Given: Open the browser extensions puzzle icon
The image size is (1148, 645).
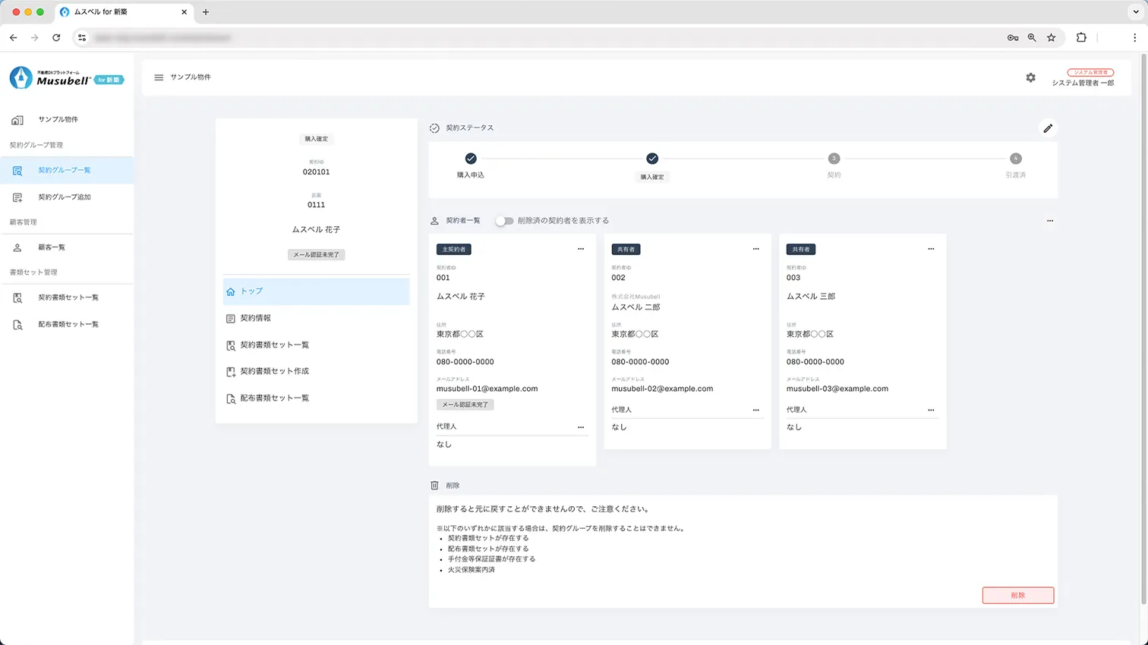Looking at the screenshot, I should point(1081,37).
